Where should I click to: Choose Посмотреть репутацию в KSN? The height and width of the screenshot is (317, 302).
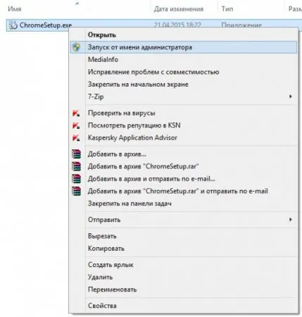pyautogui.click(x=184, y=125)
